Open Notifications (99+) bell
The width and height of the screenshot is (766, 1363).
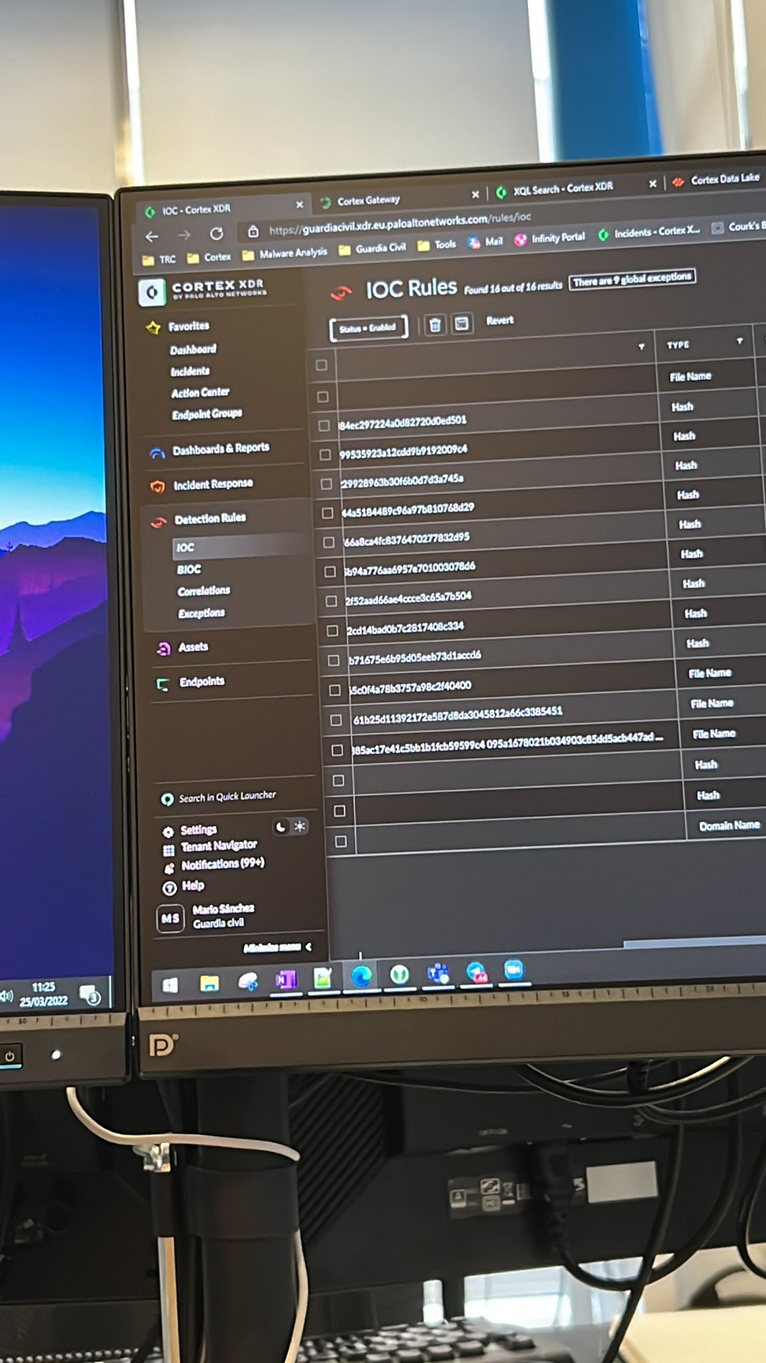pyautogui.click(x=169, y=868)
